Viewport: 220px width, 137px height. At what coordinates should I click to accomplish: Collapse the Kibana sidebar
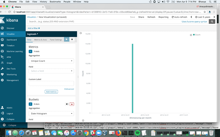point(11,119)
